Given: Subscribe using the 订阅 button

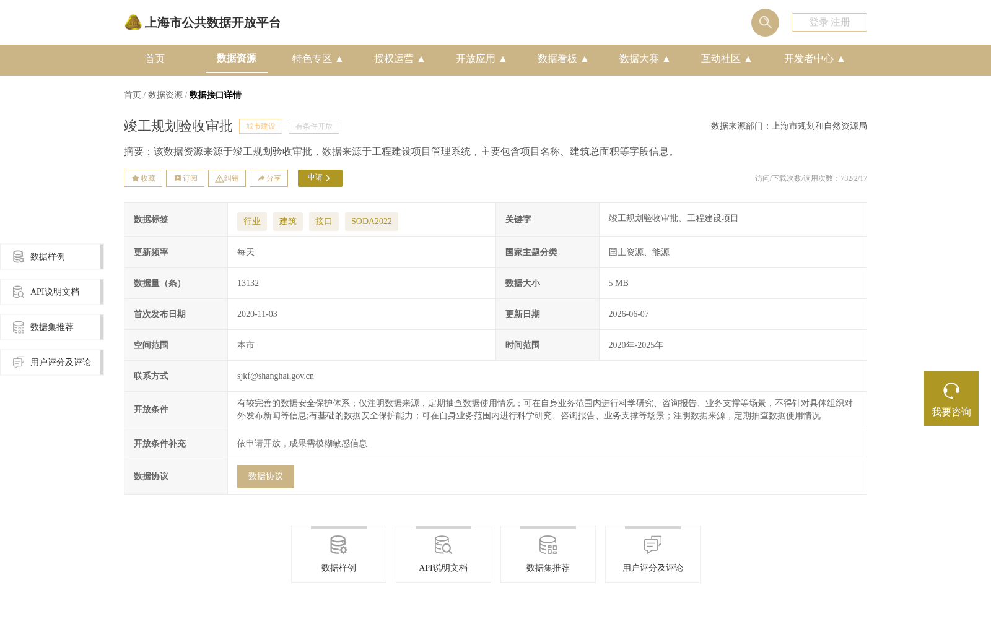Looking at the screenshot, I should 185,178.
